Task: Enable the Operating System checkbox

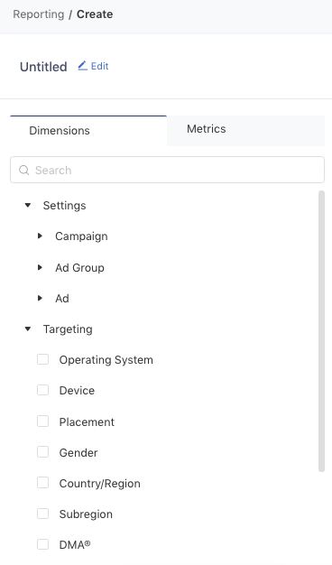Action: click(42, 359)
